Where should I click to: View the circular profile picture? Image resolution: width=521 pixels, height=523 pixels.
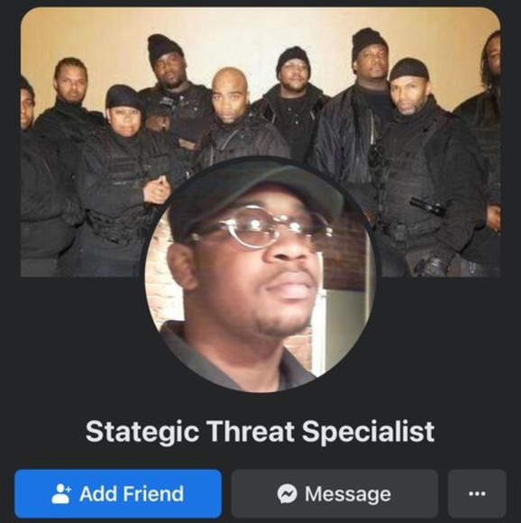coord(260,276)
